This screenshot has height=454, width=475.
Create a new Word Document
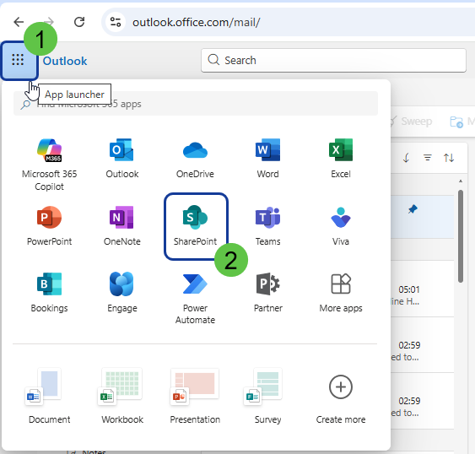tap(50, 396)
